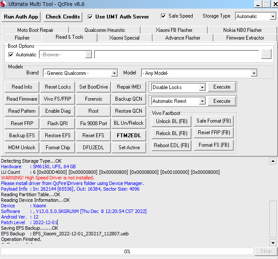Open the Storage Type dropdown
Screen dimensions: 278x259
coord(273,16)
